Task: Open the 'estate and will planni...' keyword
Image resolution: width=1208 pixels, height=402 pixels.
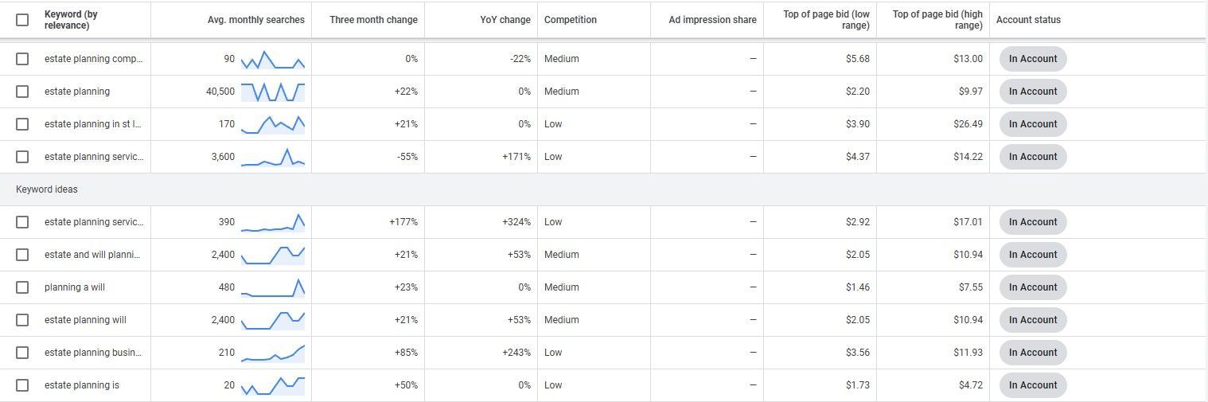Action: pyautogui.click(x=92, y=255)
